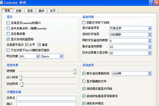Click the 代理服务器 group heading
This screenshot has width=159, height=106.
(14, 92)
